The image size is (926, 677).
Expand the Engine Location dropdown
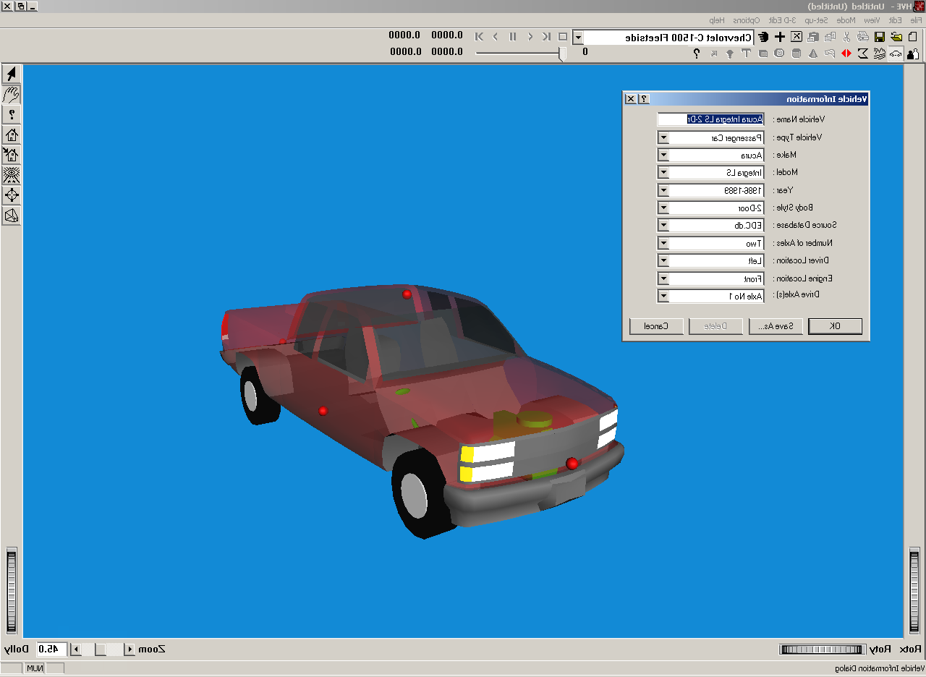pyautogui.click(x=663, y=278)
